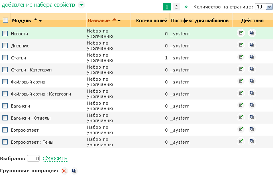Click the next page double-arrow
273x175 pixels.
point(186,7)
